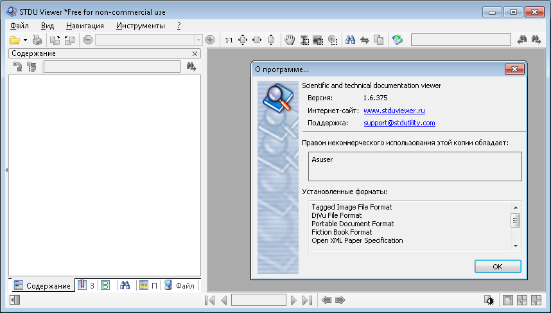The height and width of the screenshot is (313, 551).
Task: Fit page height icon
Action: click(271, 40)
